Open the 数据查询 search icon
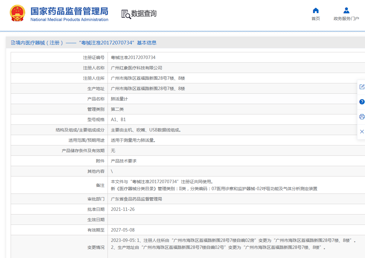 coord(126,14)
